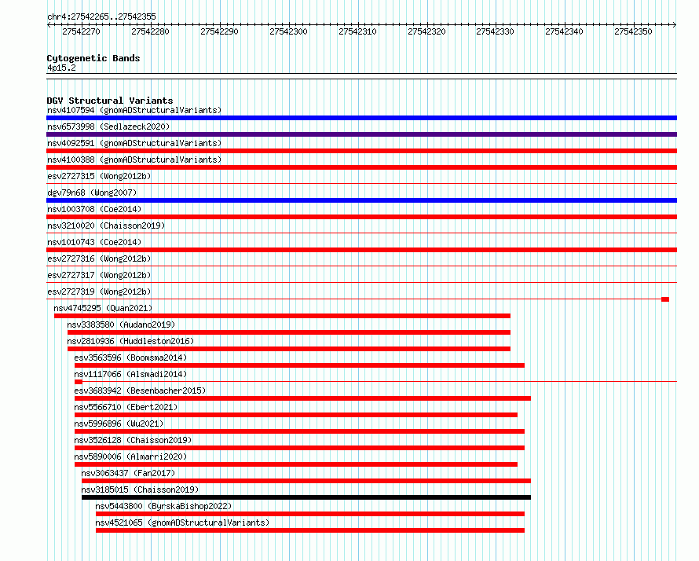
Task: Click the chr4:27542265..27542355 region label
Action: pos(101,16)
